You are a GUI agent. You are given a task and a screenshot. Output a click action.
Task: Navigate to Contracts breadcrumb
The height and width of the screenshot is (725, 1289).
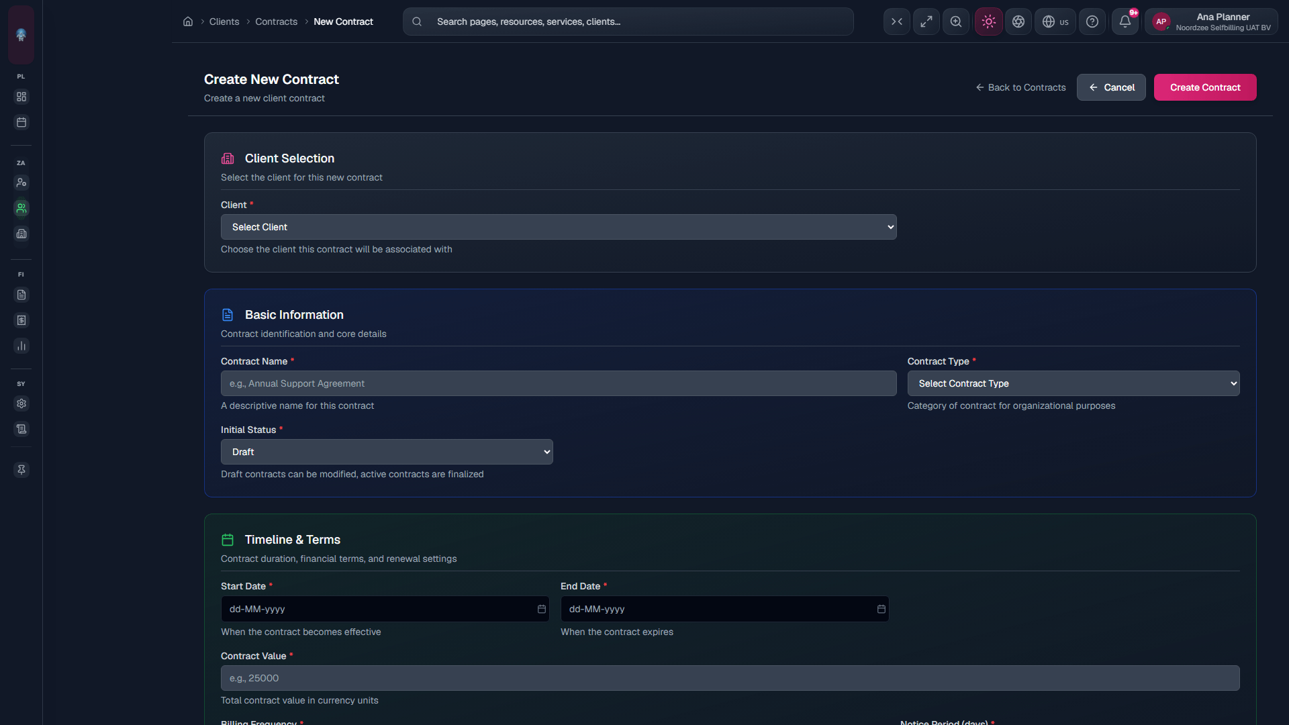pos(276,21)
